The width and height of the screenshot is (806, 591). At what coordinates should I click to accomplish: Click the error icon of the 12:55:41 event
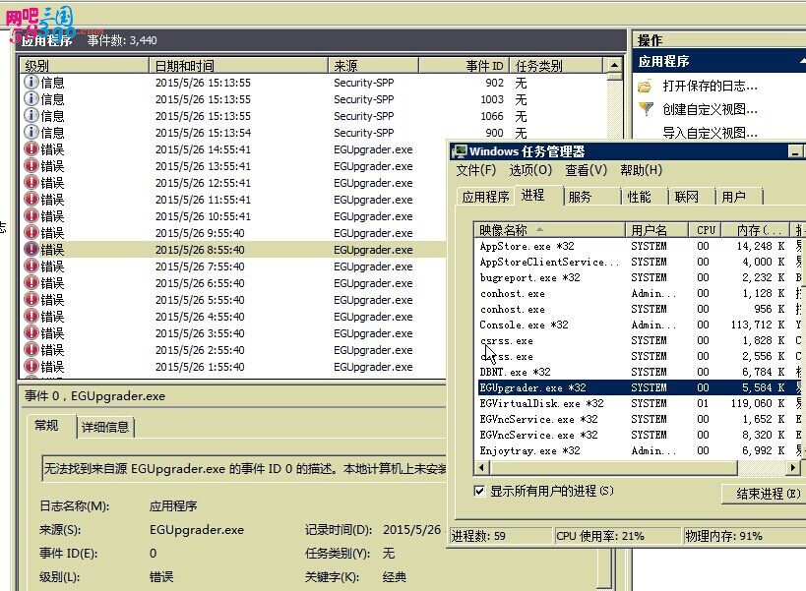click(x=31, y=182)
